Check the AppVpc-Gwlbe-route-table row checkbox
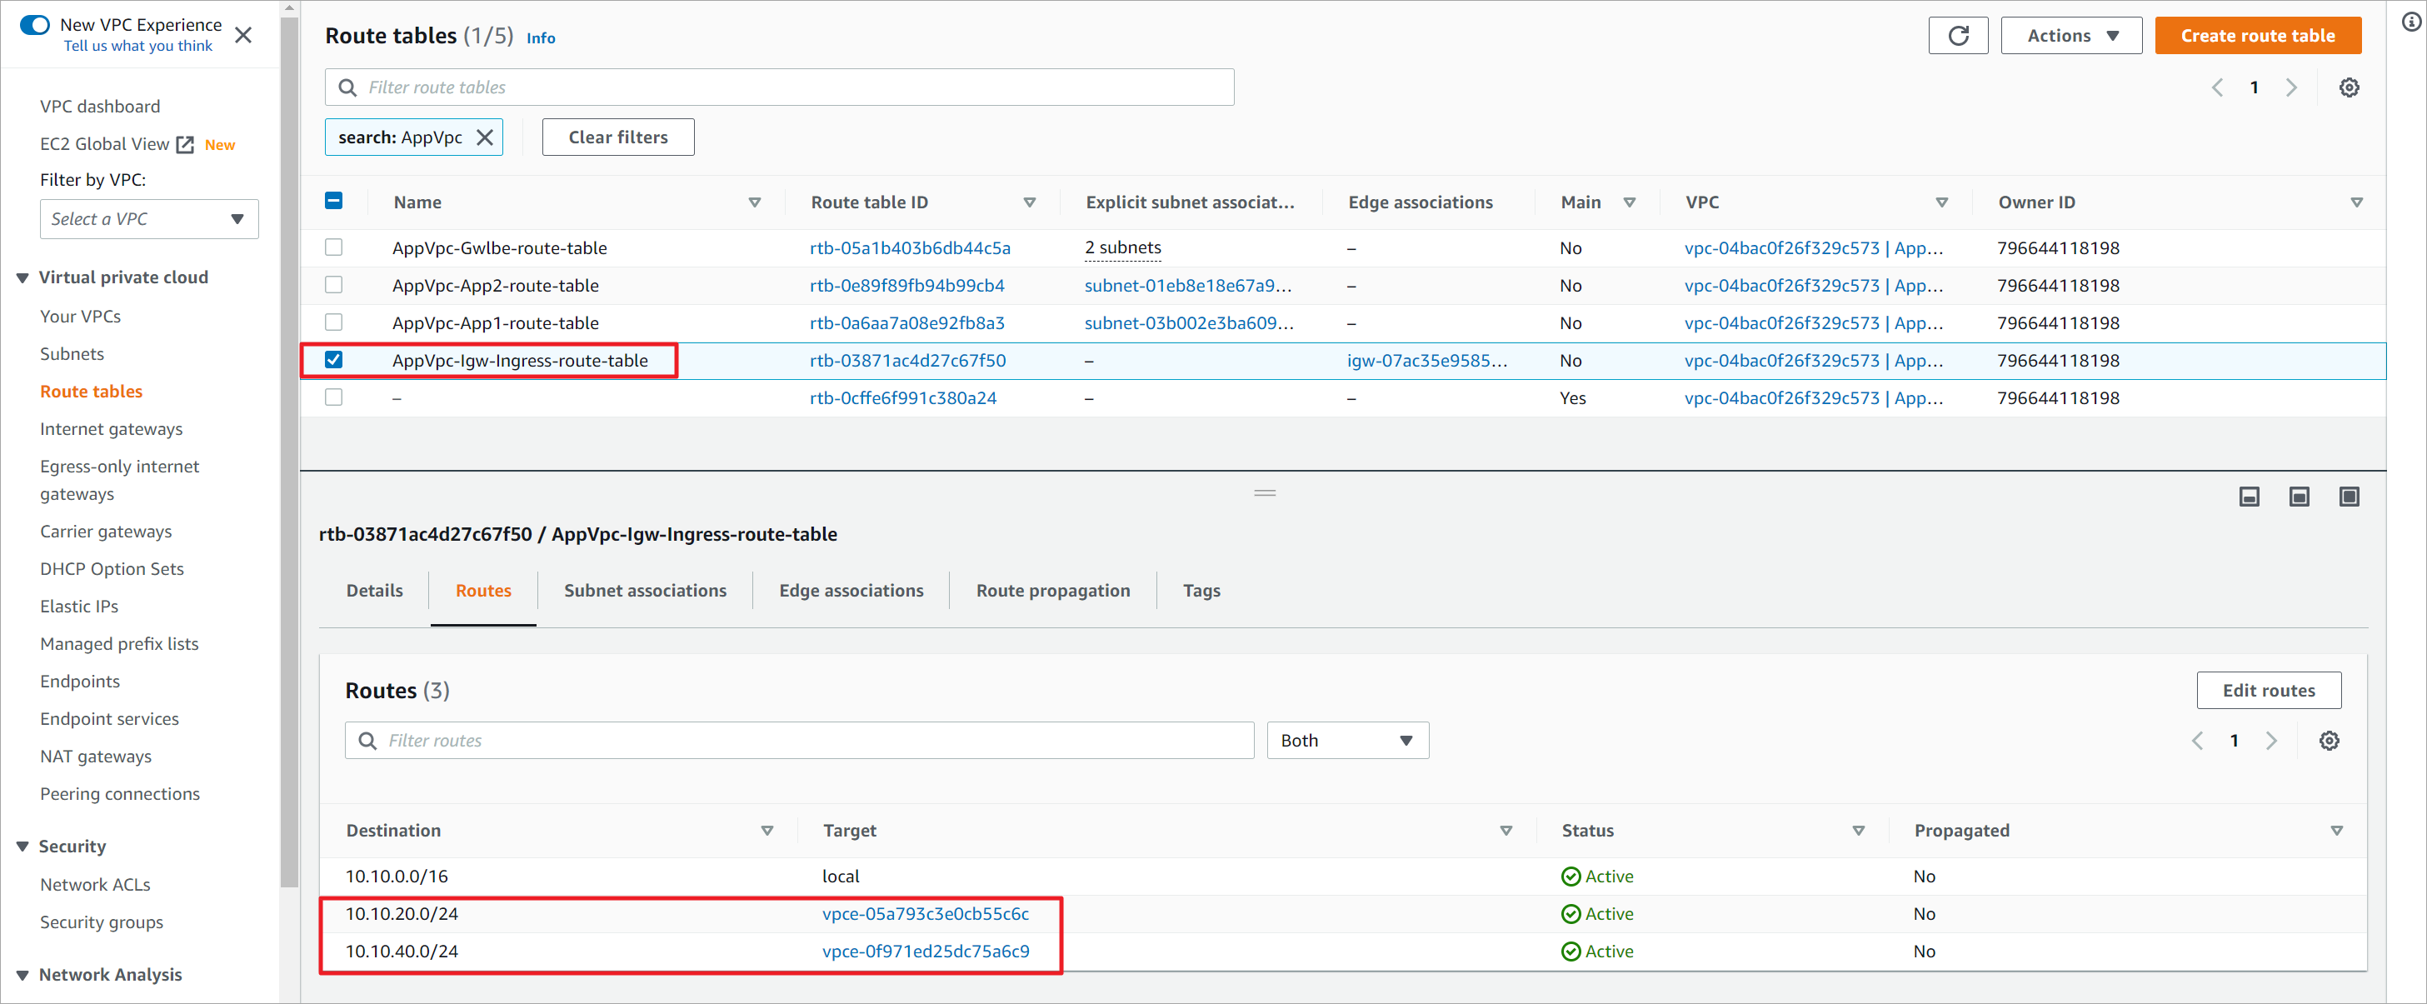Viewport: 2427px width, 1004px height. click(333, 247)
